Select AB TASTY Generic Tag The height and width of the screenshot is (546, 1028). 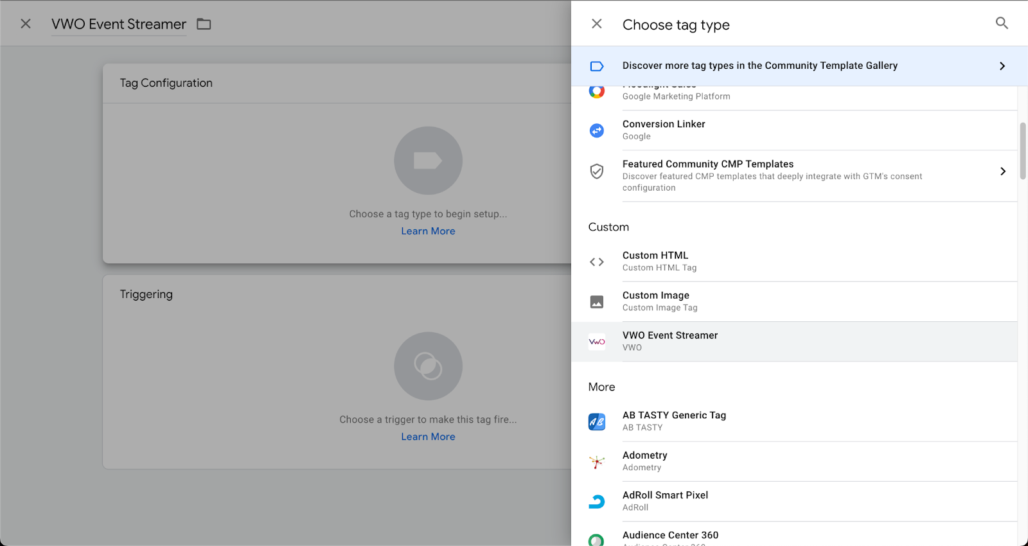794,421
